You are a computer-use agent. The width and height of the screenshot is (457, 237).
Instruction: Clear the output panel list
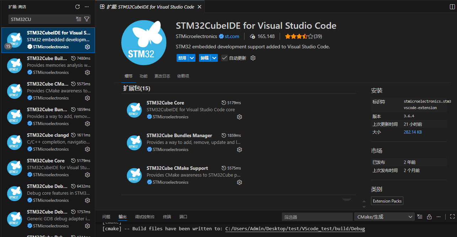pyautogui.click(x=420, y=216)
